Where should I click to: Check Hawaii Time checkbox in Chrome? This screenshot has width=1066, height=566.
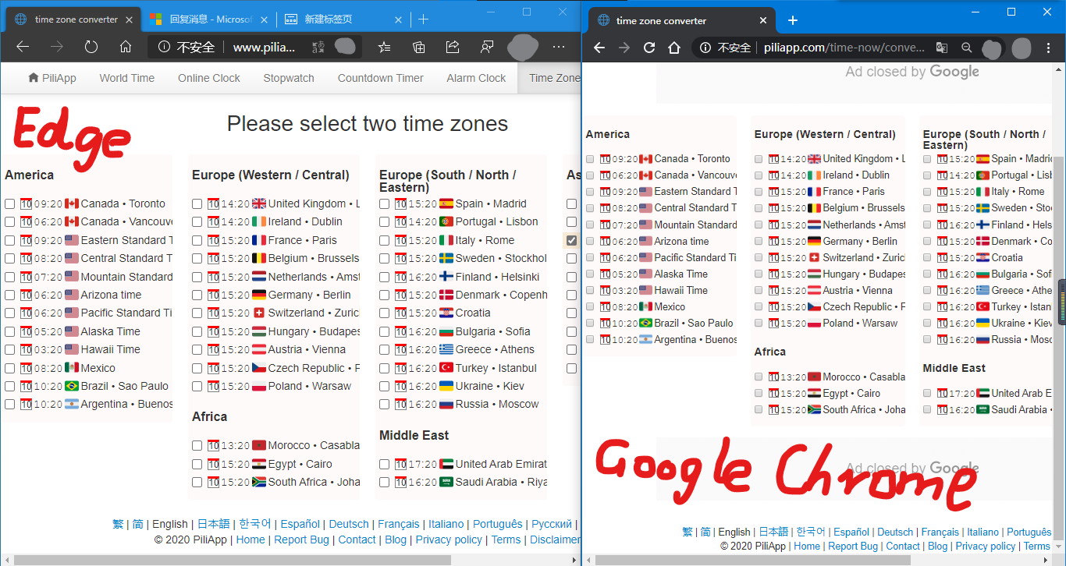click(590, 290)
